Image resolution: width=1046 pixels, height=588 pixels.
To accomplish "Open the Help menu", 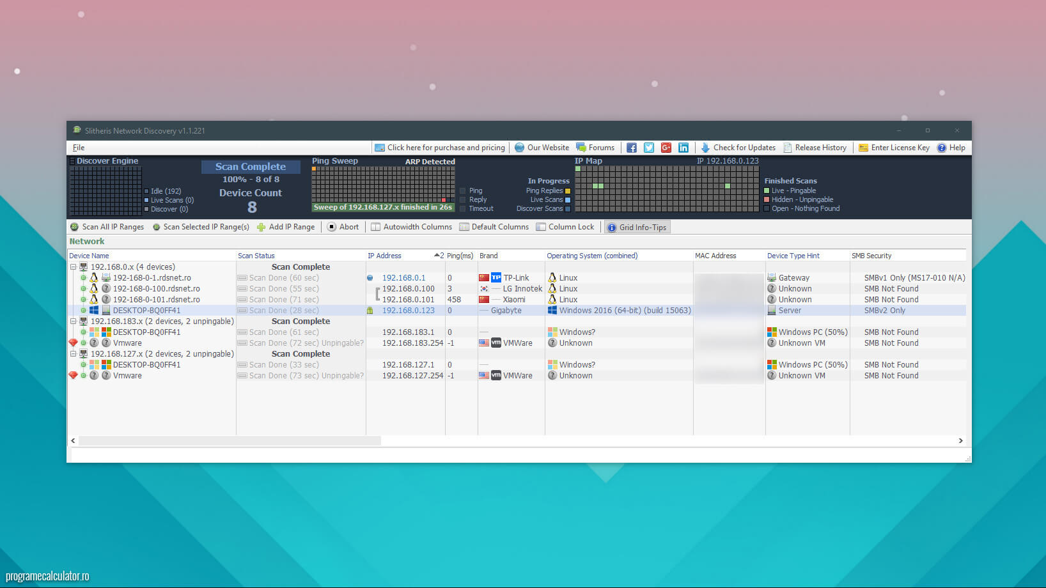I will click(x=951, y=148).
